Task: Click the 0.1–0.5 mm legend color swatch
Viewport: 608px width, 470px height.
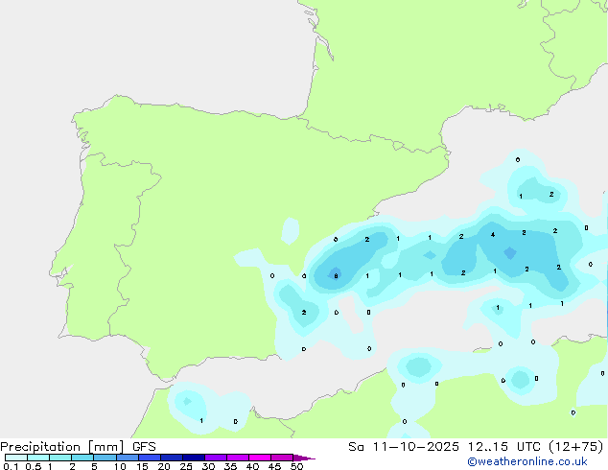Action: click(x=16, y=458)
